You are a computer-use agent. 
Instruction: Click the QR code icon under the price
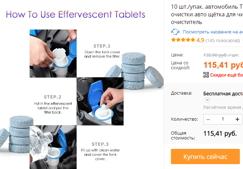coord(206,75)
